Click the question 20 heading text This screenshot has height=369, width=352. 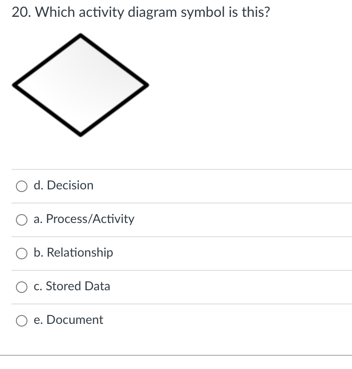[141, 12]
